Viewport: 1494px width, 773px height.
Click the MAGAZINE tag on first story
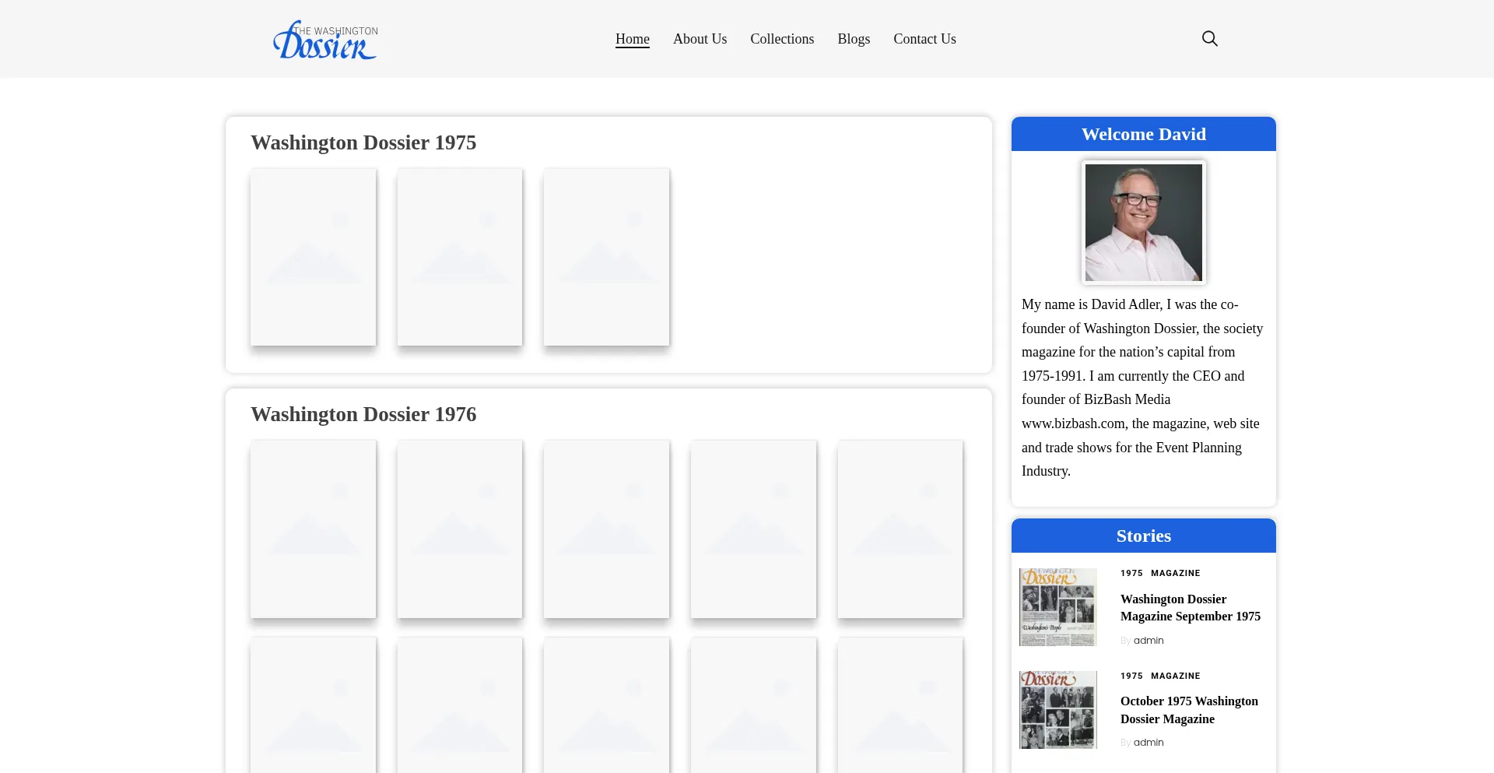pyautogui.click(x=1175, y=573)
